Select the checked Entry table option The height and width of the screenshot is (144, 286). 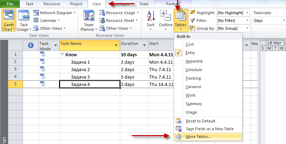[190, 53]
